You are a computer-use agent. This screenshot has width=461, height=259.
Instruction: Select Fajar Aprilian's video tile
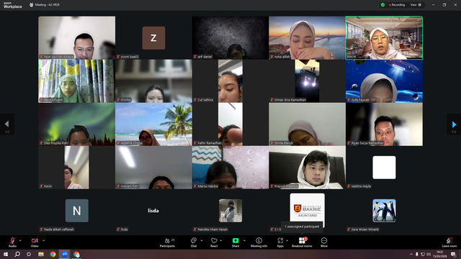[77, 37]
